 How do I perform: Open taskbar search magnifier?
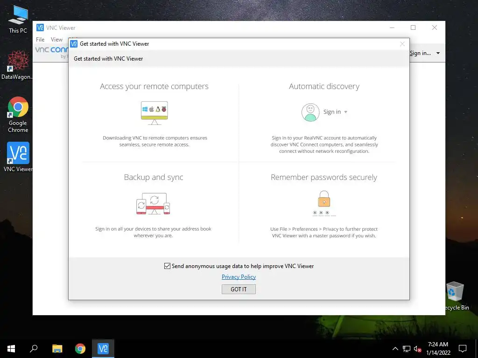click(x=34, y=349)
